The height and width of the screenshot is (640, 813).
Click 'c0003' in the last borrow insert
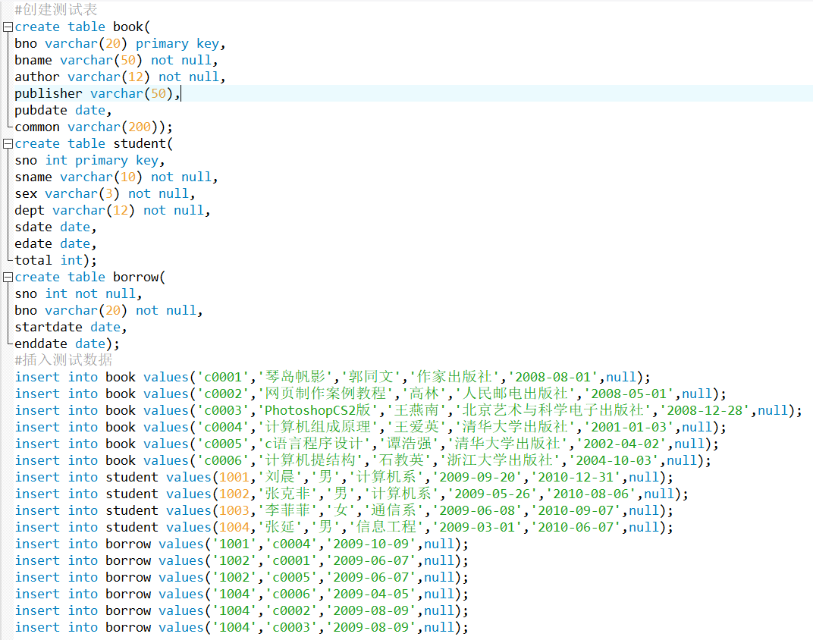click(291, 627)
